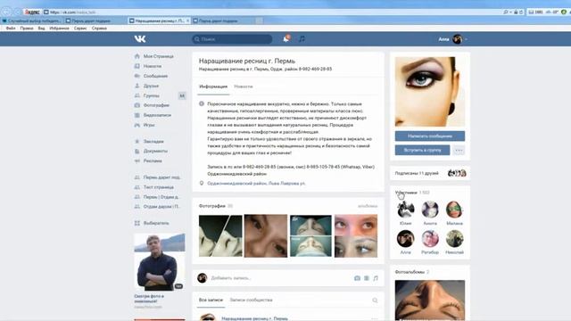Open the music note icon in header
The image size is (571, 321).
302,38
